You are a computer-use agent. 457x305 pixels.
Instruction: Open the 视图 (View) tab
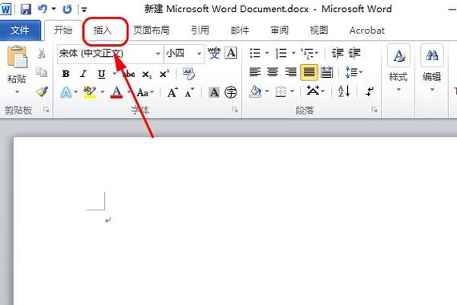318,31
